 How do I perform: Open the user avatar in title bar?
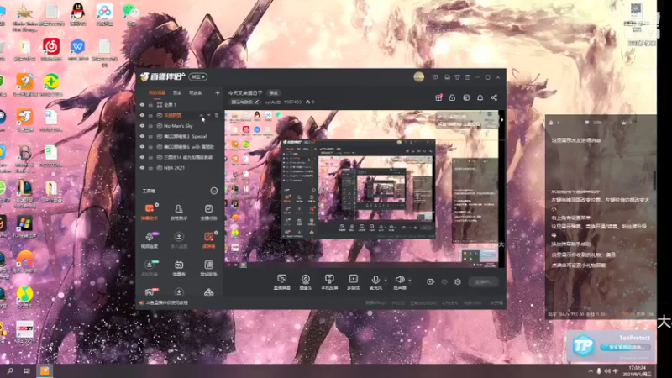(418, 77)
